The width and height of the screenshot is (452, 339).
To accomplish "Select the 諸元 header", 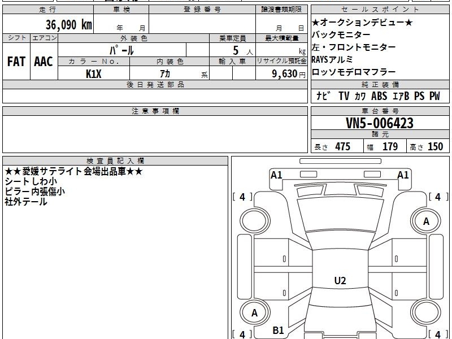I will click(380, 134).
